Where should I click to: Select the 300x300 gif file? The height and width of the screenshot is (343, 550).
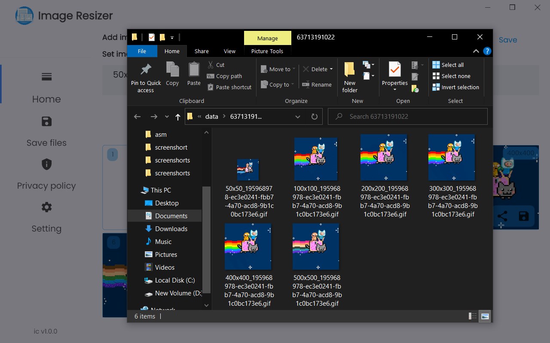click(452, 175)
